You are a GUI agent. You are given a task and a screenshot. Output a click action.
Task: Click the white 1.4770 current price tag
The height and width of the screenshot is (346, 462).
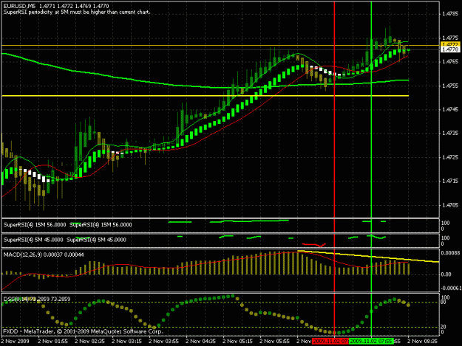click(x=450, y=49)
